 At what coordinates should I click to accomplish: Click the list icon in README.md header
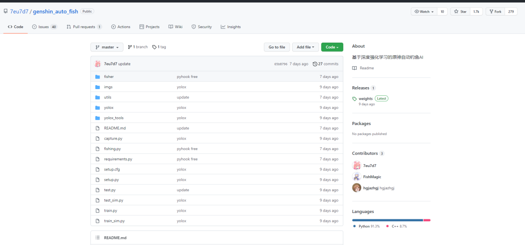(x=98, y=238)
